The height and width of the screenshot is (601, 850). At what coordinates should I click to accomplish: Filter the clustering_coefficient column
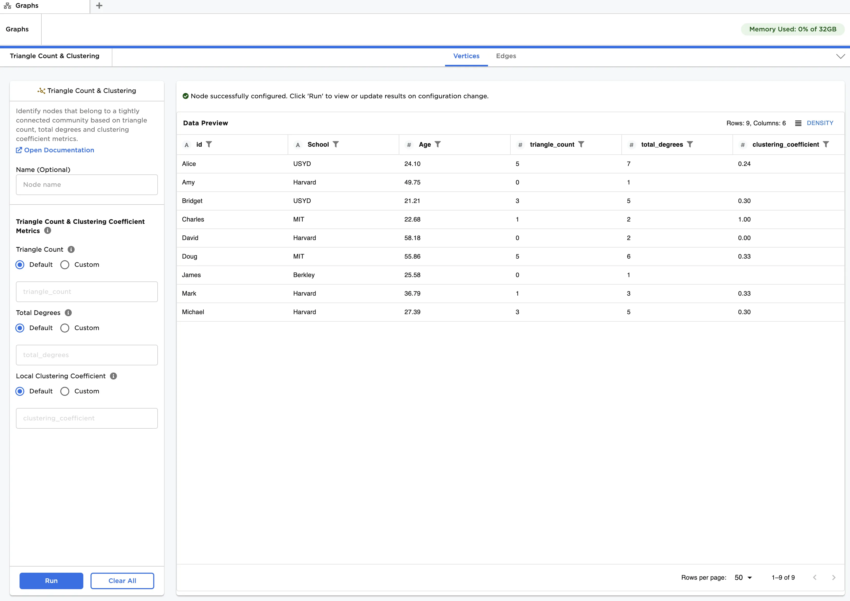pyautogui.click(x=826, y=144)
